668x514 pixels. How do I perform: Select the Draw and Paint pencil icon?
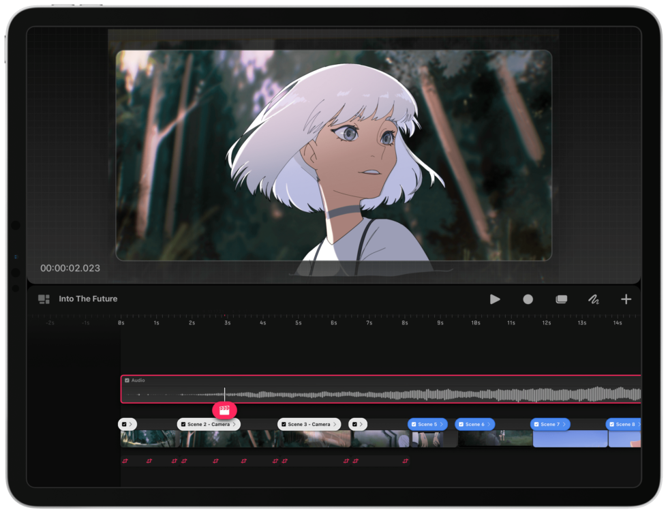pos(593,299)
